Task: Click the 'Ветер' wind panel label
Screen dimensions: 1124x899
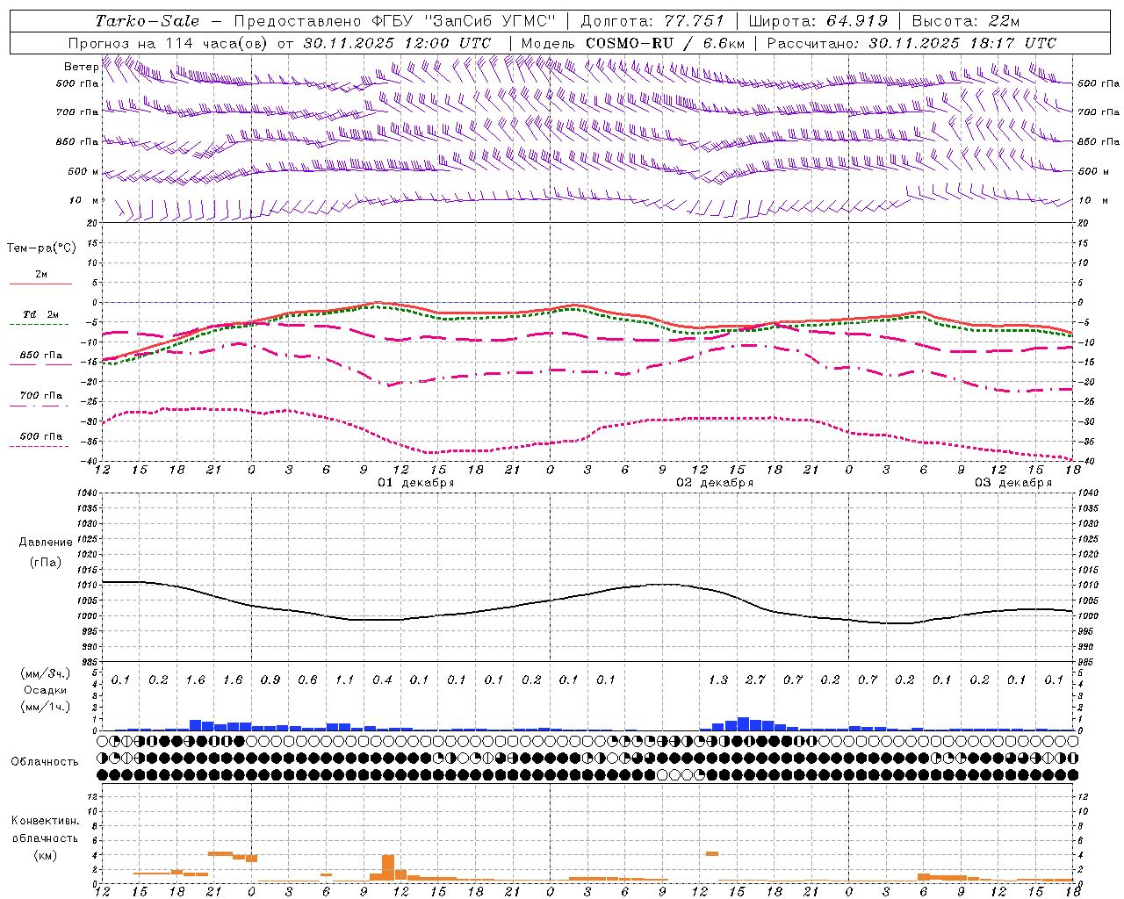Action: (81, 67)
